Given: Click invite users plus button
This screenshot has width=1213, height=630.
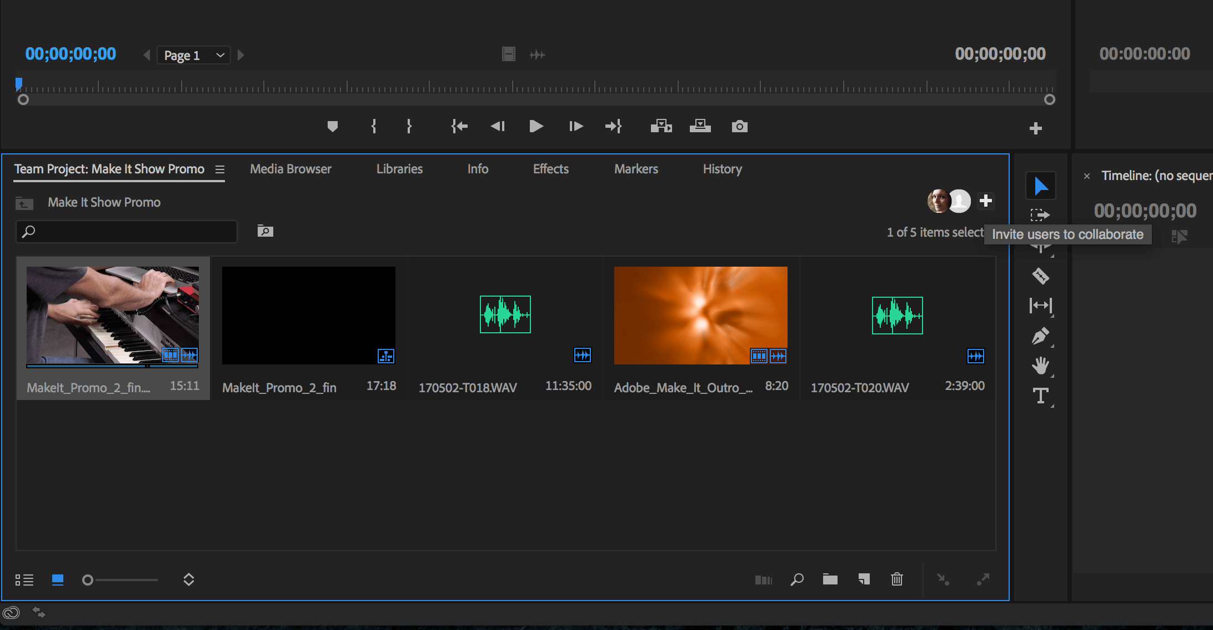Looking at the screenshot, I should pyautogui.click(x=986, y=201).
